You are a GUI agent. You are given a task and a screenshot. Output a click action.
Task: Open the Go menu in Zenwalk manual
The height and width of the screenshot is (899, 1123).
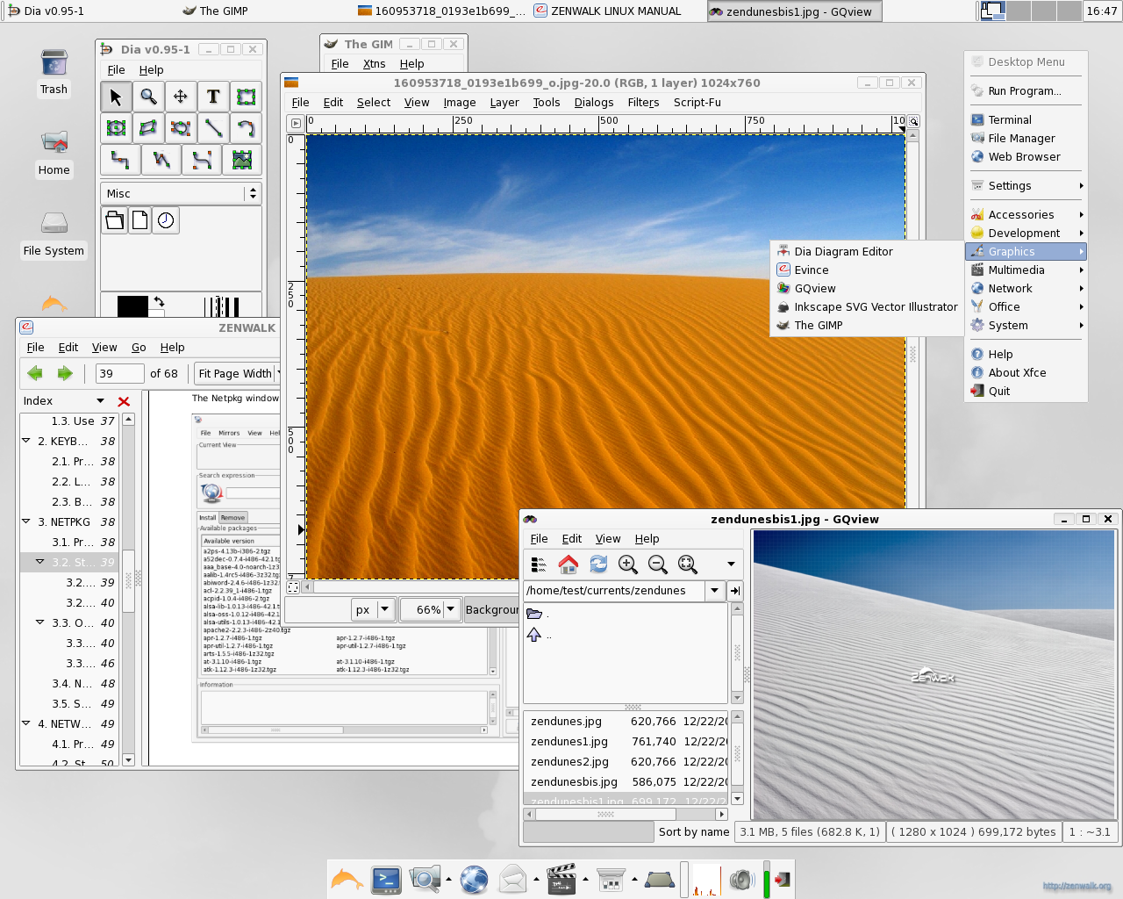click(139, 348)
